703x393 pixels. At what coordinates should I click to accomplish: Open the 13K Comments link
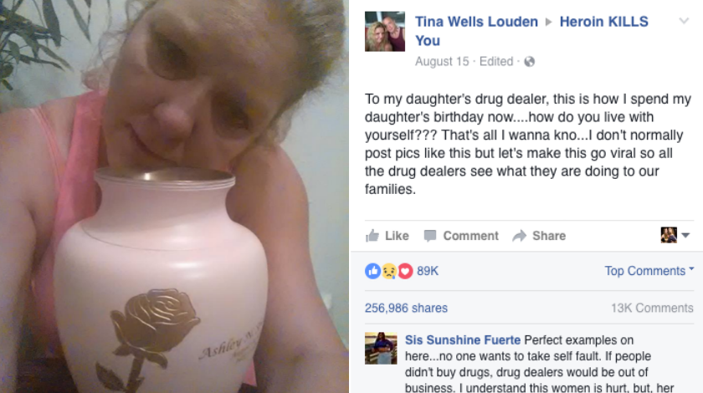coord(652,308)
